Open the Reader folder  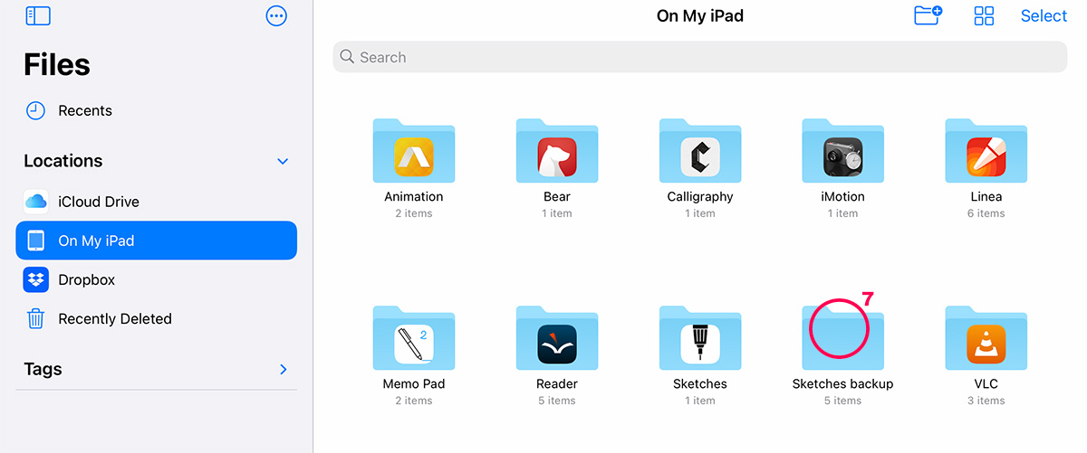pyautogui.click(x=557, y=338)
